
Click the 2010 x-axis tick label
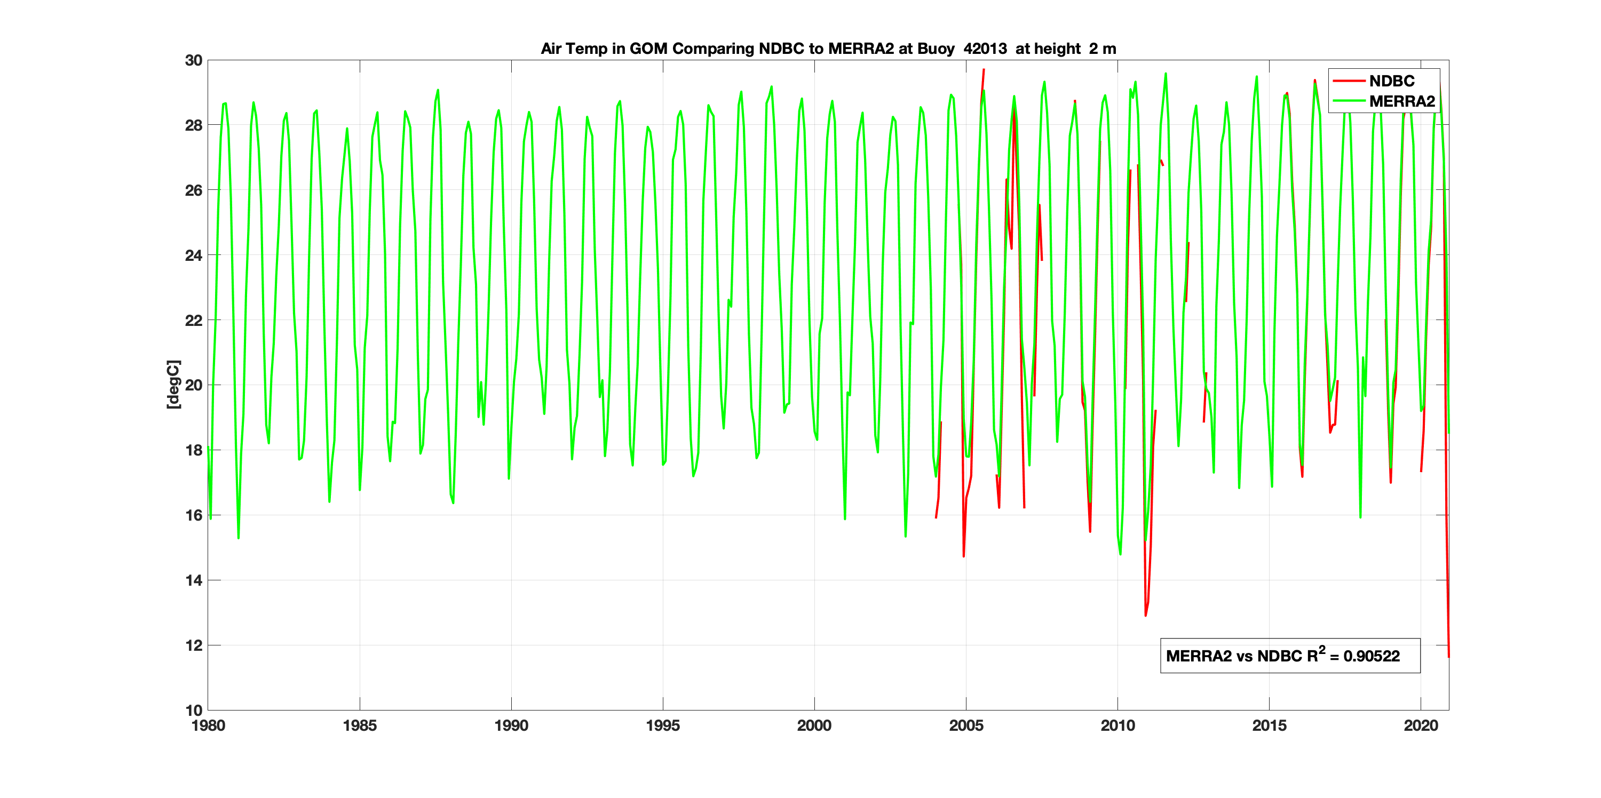[x=1117, y=725]
